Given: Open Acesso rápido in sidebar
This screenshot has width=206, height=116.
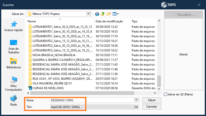Looking at the screenshot, I should (x=14, y=26).
